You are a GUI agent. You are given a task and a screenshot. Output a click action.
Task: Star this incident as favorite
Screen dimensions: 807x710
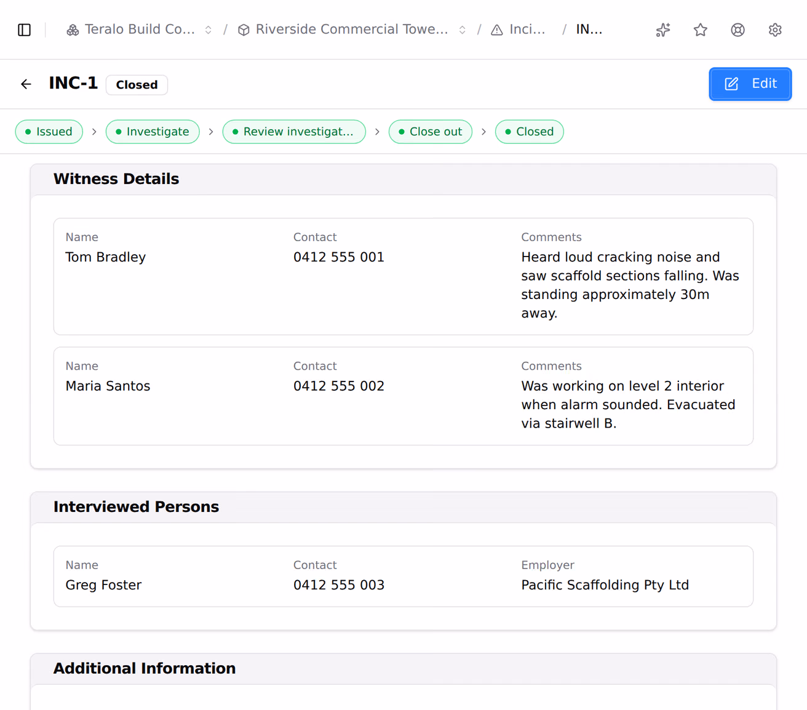[x=701, y=30]
